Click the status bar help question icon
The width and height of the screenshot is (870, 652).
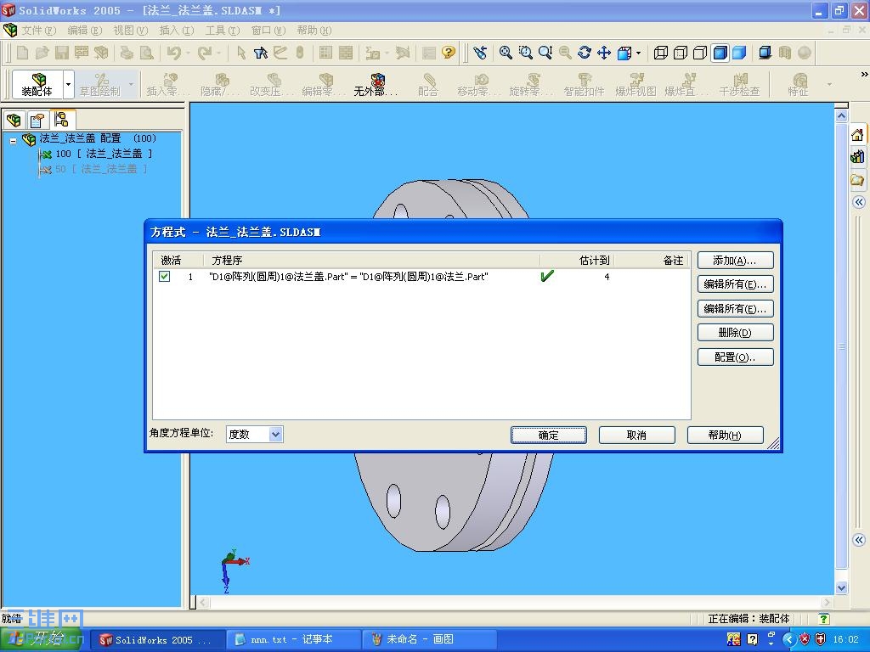(824, 618)
